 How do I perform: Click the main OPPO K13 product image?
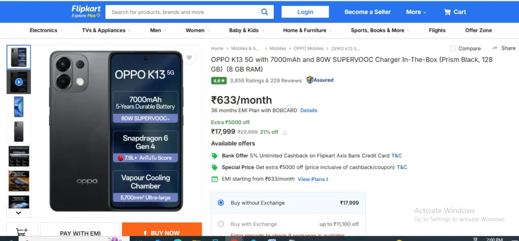[x=116, y=130]
